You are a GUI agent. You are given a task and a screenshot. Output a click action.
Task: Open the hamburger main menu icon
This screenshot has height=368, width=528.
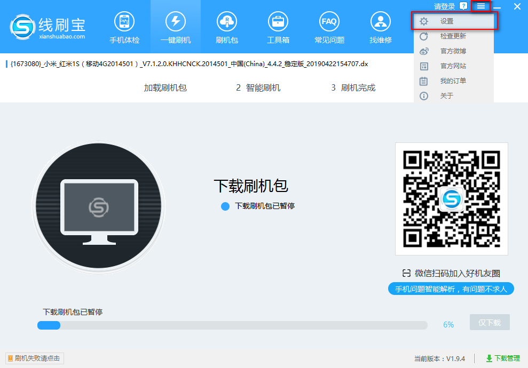480,6
